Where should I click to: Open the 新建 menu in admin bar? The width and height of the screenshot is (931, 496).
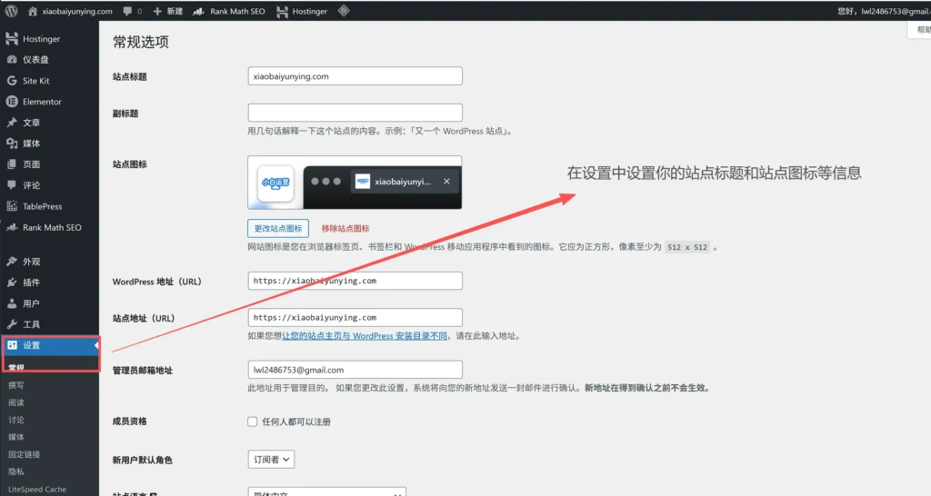pyautogui.click(x=168, y=11)
